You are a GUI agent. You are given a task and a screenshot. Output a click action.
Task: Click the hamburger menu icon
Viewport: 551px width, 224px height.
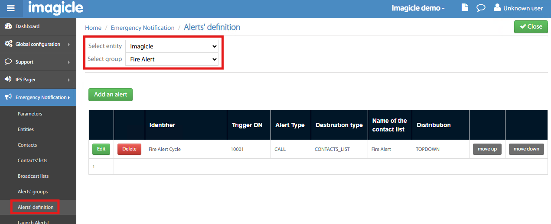tap(11, 8)
